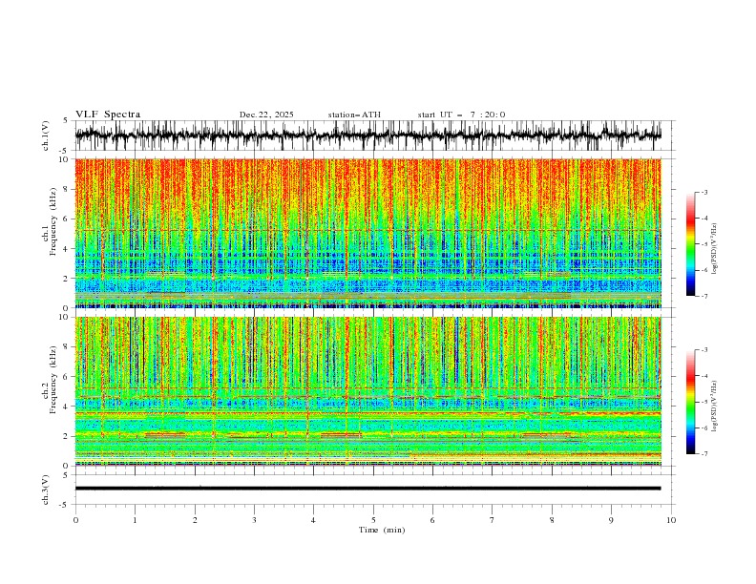756x584 pixels.
Task: Click the ch.2 spectrogram color scale bar
Action: point(690,402)
